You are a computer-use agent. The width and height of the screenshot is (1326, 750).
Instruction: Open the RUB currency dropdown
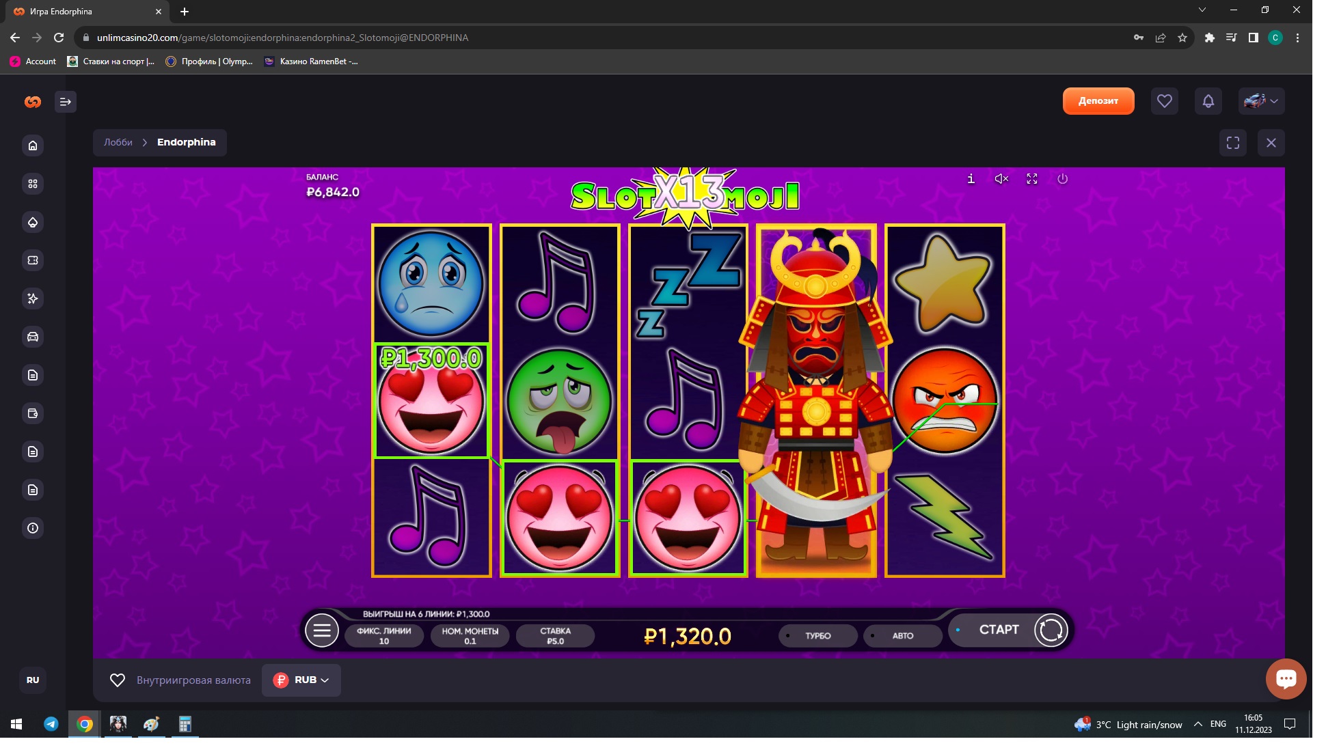[301, 680]
